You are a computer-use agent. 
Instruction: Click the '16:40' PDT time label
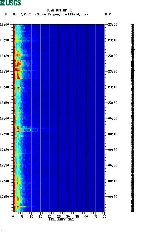4,87
